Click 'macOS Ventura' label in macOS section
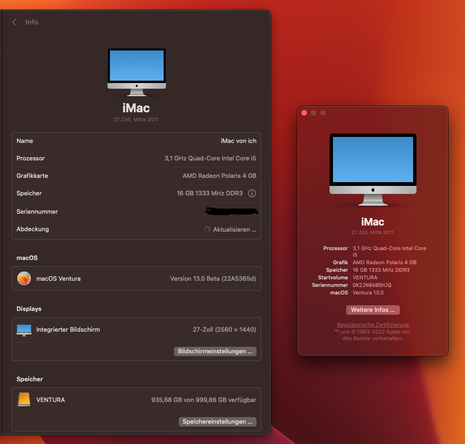Screen dimensions: 465x444 [58, 279]
